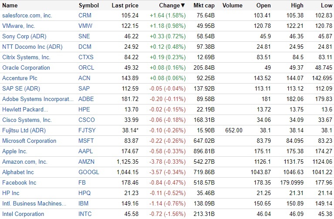Select the Accenture Plc company link

[x=20, y=78]
